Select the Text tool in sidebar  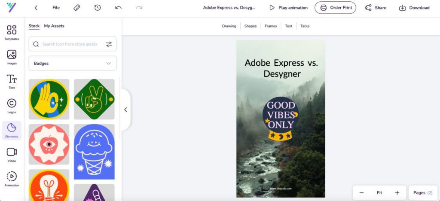12,82
